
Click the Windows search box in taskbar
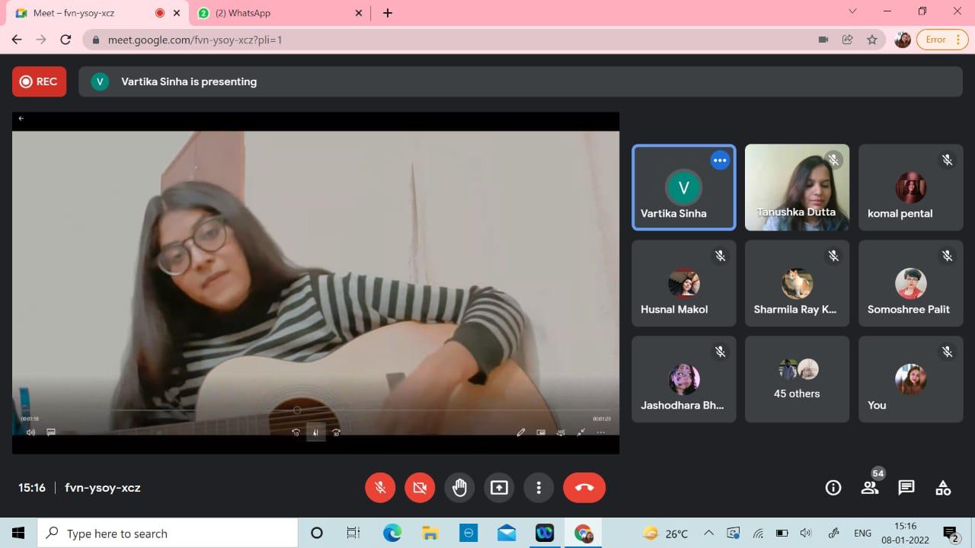[x=168, y=534]
